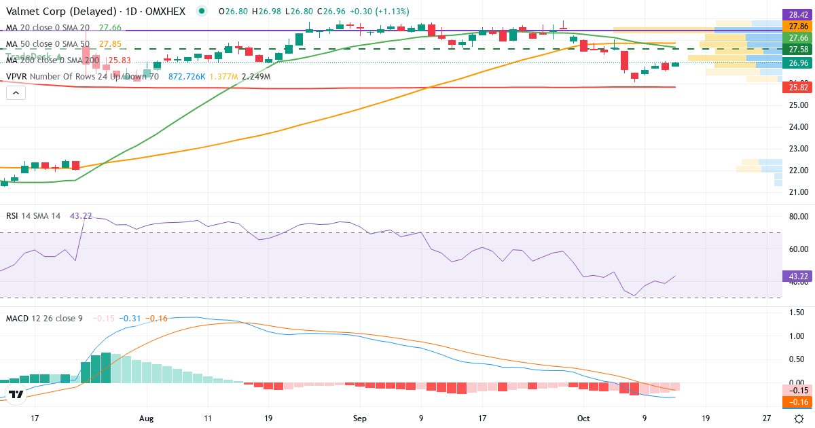Click the 25.00 price scale label
The width and height of the screenshot is (815, 428).
pyautogui.click(x=799, y=105)
